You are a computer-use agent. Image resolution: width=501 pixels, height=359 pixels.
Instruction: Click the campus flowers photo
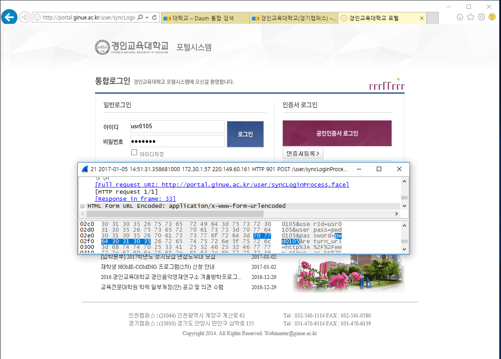tap(348, 273)
